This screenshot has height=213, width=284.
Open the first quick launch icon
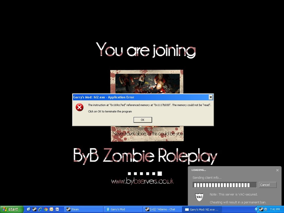pos(28,209)
